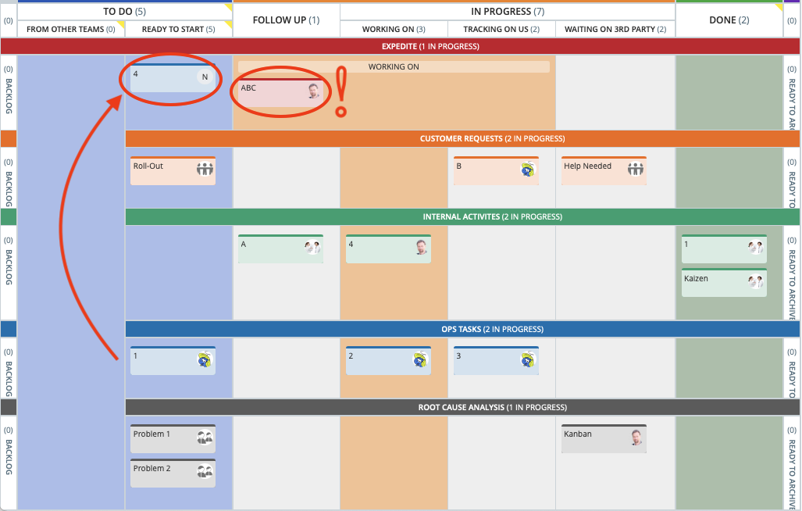Click the orange Customer Requests lane color block

[x=9, y=138]
